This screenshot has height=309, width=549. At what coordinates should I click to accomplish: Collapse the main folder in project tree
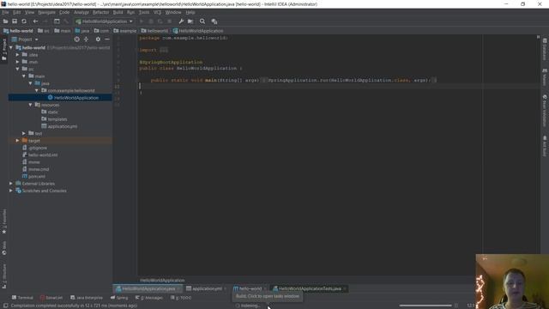[24, 76]
